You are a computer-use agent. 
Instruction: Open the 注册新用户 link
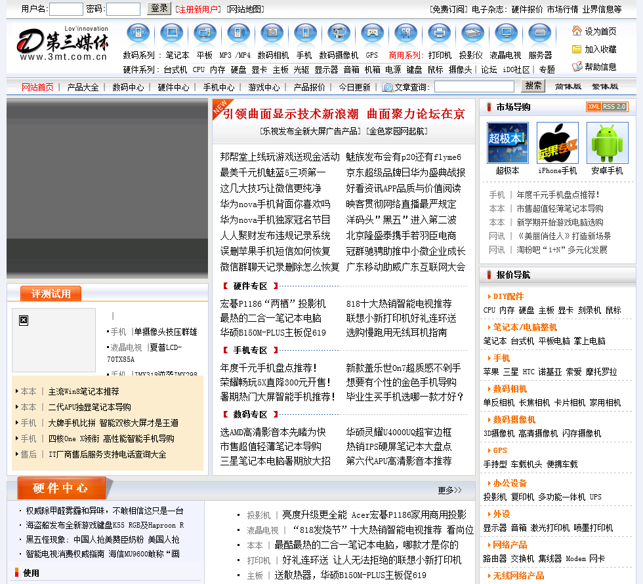[x=197, y=9]
